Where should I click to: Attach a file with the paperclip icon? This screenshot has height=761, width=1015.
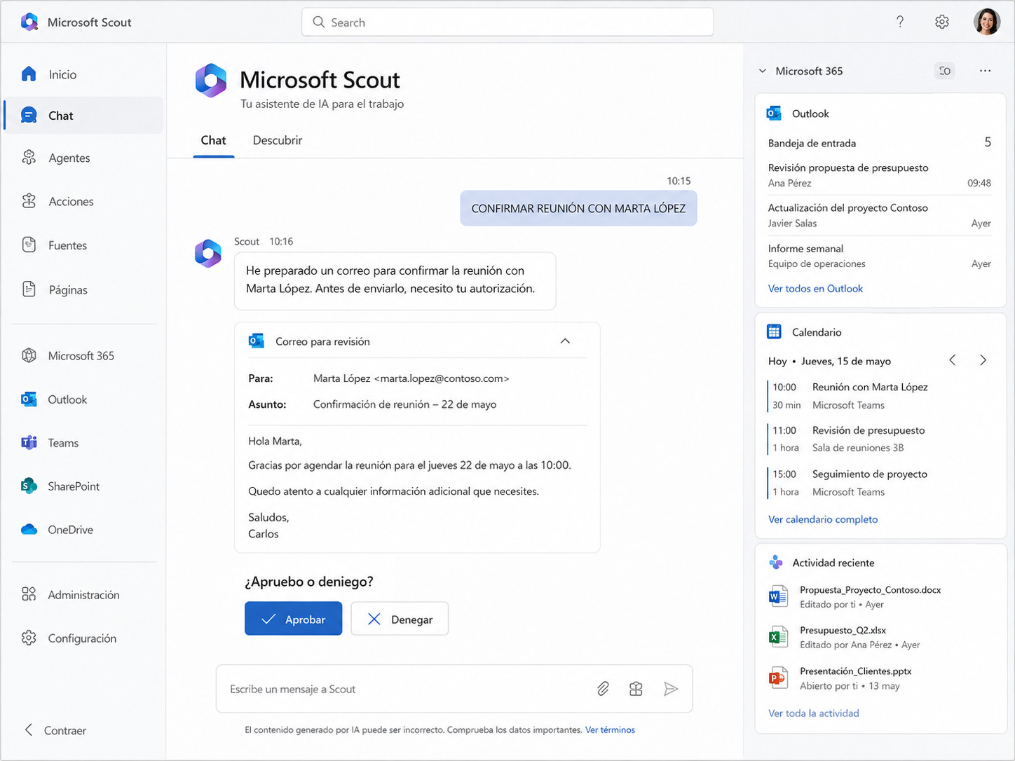point(603,689)
